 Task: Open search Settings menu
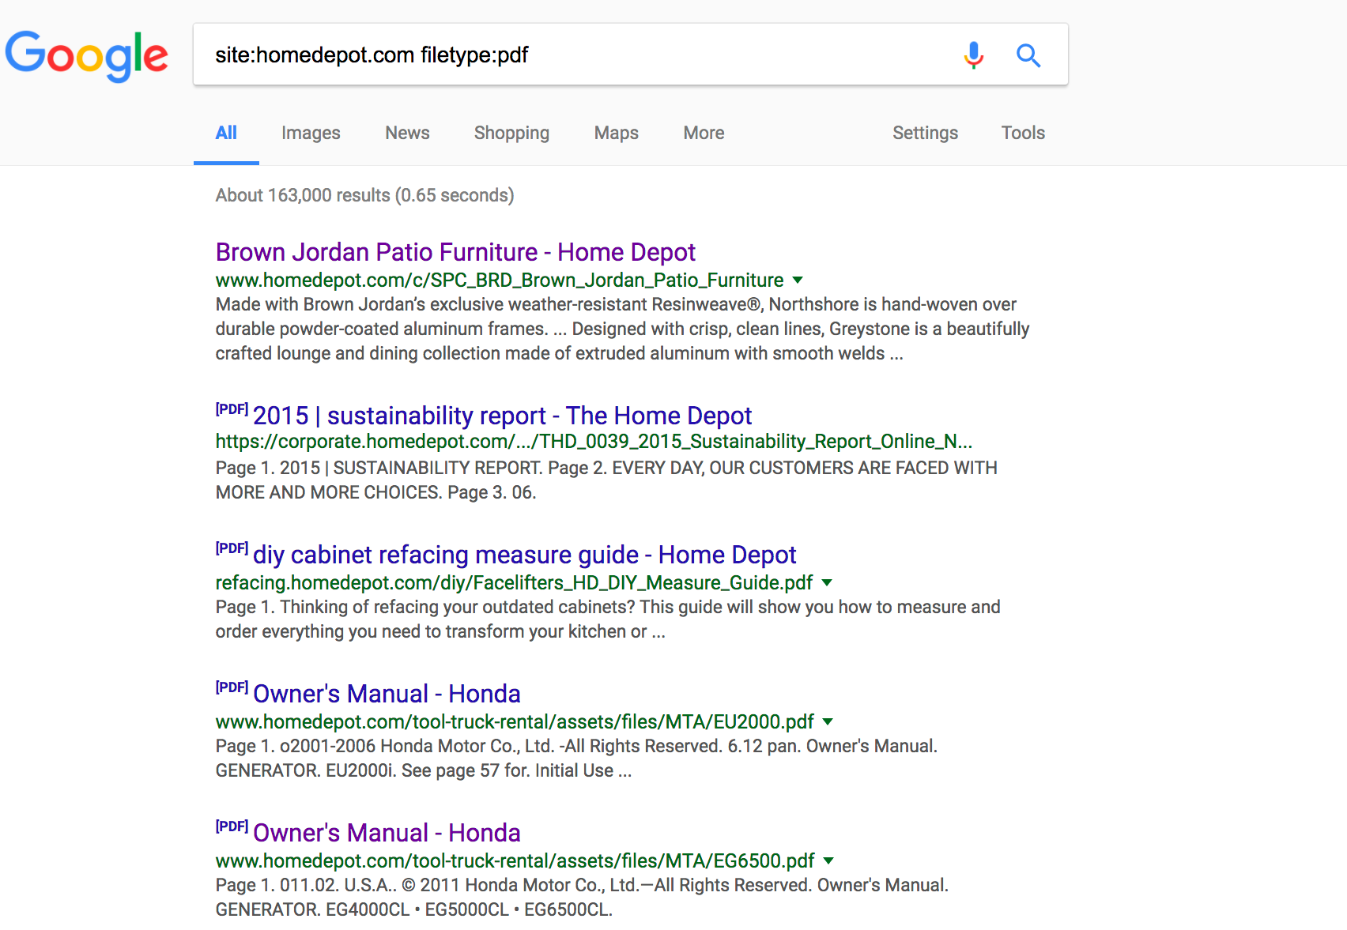coord(925,133)
